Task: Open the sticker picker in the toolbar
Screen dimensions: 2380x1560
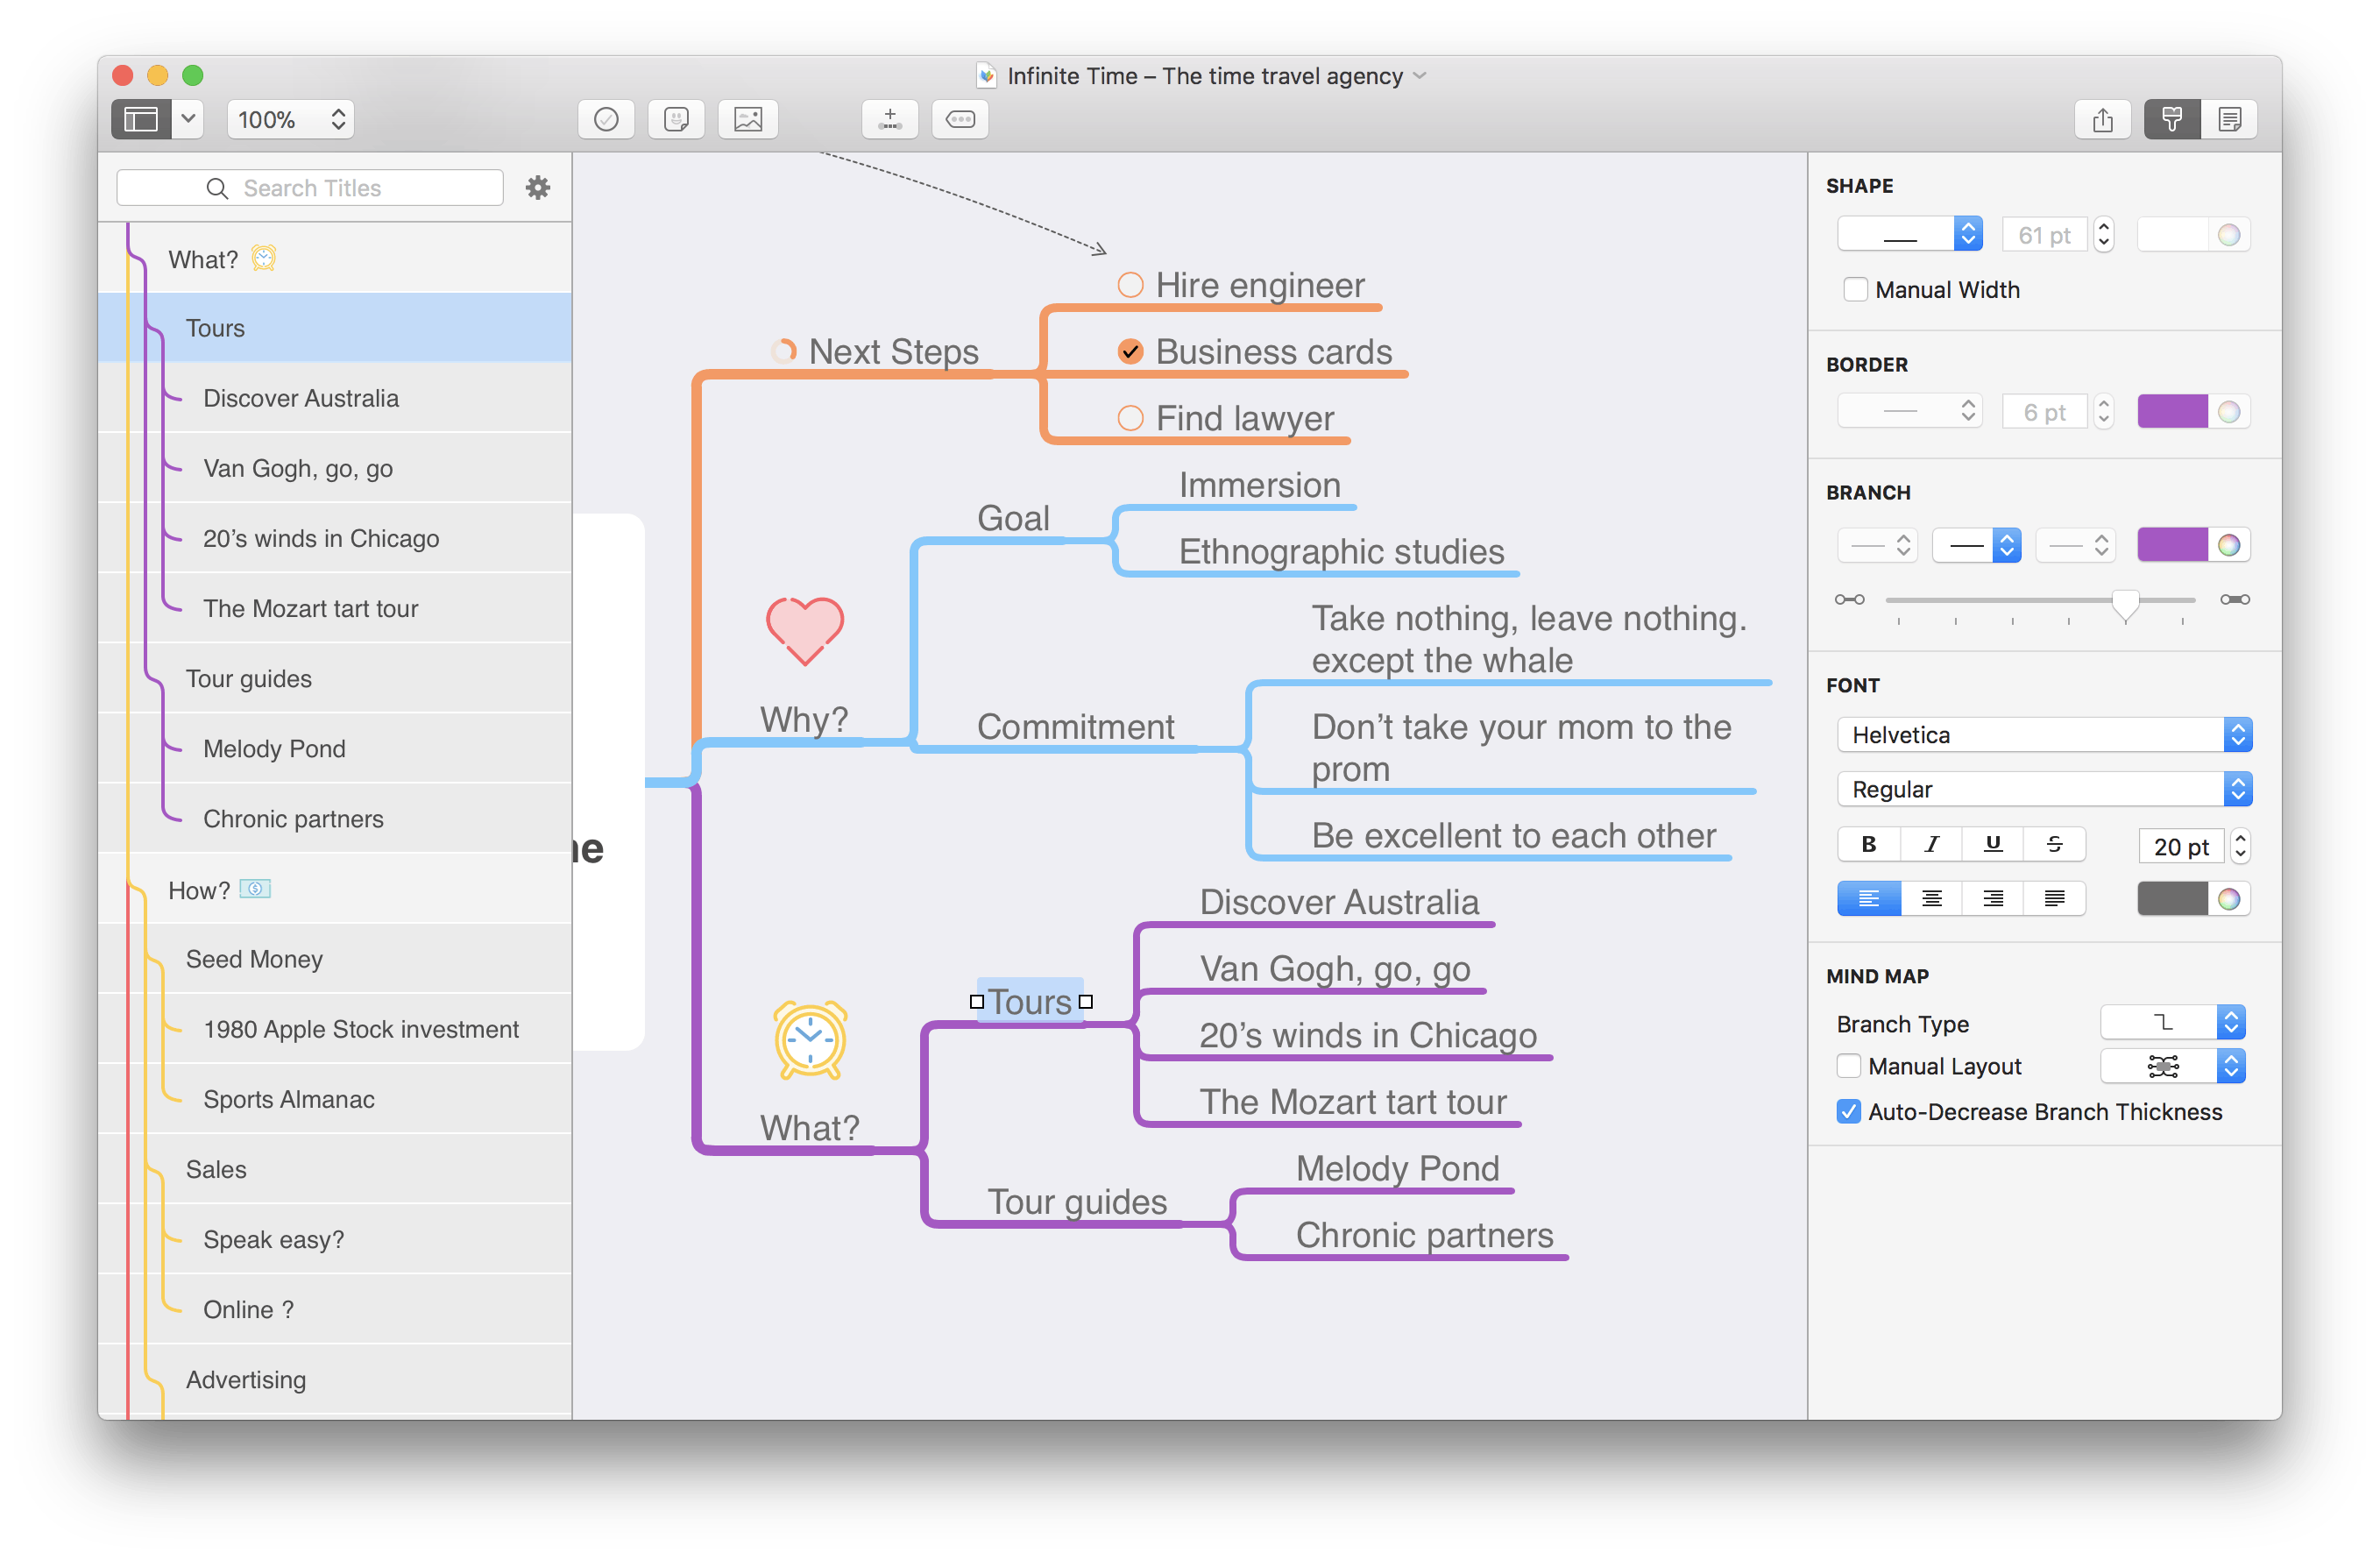Action: click(x=677, y=120)
